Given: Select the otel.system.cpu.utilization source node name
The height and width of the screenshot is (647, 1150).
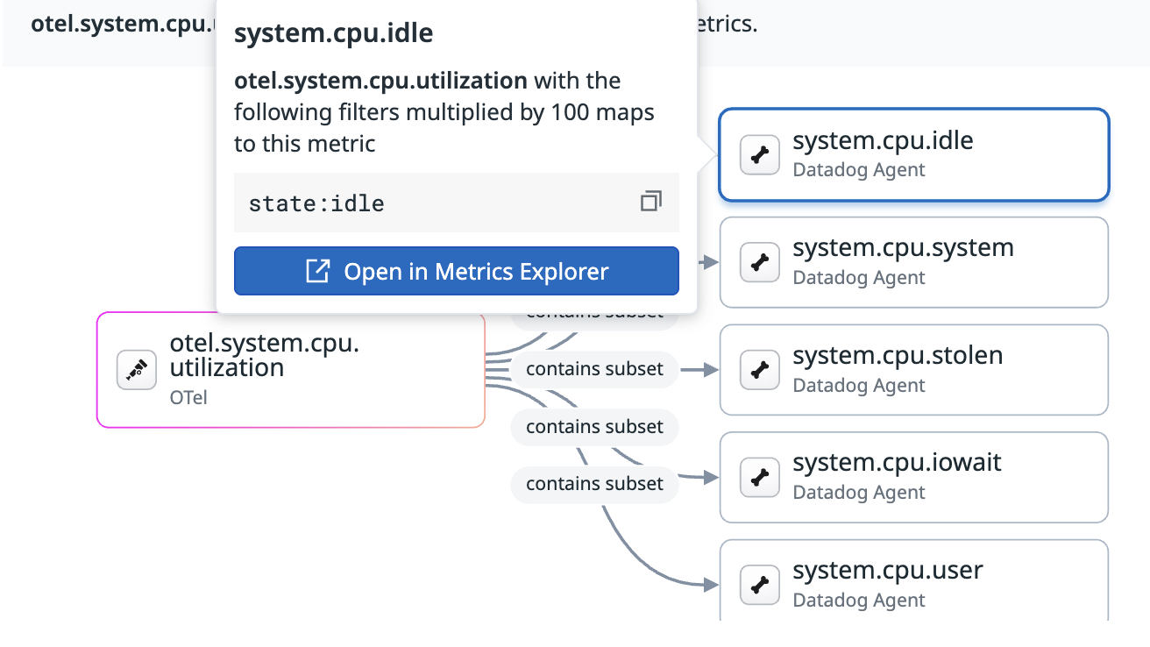Looking at the screenshot, I should click(264, 356).
